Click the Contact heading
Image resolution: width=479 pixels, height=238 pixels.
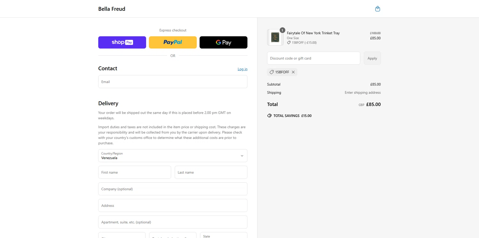(x=108, y=69)
